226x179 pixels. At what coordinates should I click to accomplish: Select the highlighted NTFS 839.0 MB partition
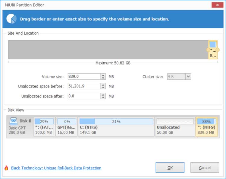coord(206,127)
